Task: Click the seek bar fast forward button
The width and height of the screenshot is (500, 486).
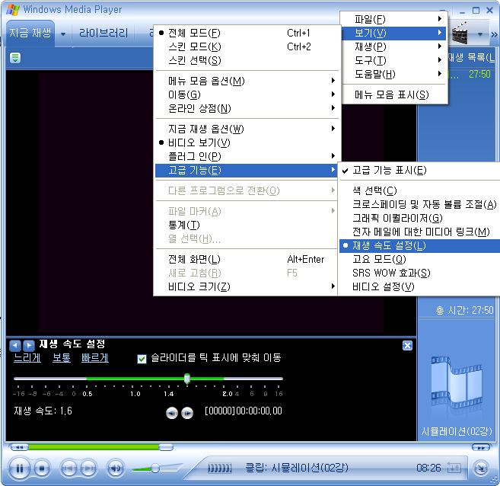Action: (481, 447)
